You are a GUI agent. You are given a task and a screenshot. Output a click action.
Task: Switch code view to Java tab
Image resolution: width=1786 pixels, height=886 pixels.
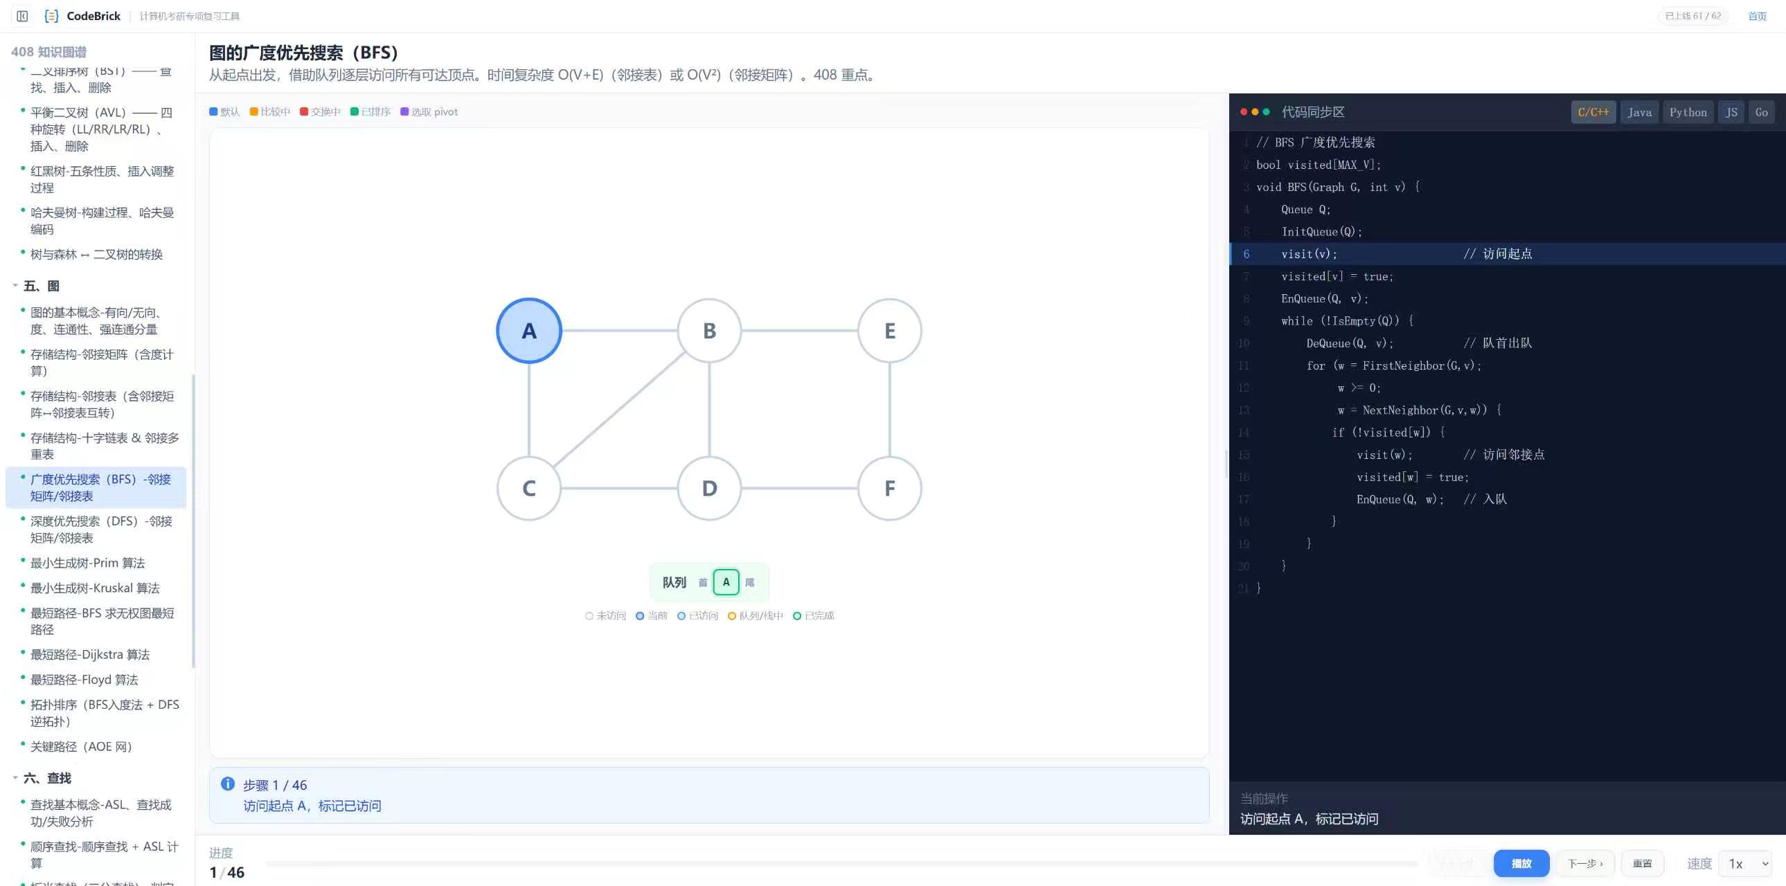point(1639,112)
